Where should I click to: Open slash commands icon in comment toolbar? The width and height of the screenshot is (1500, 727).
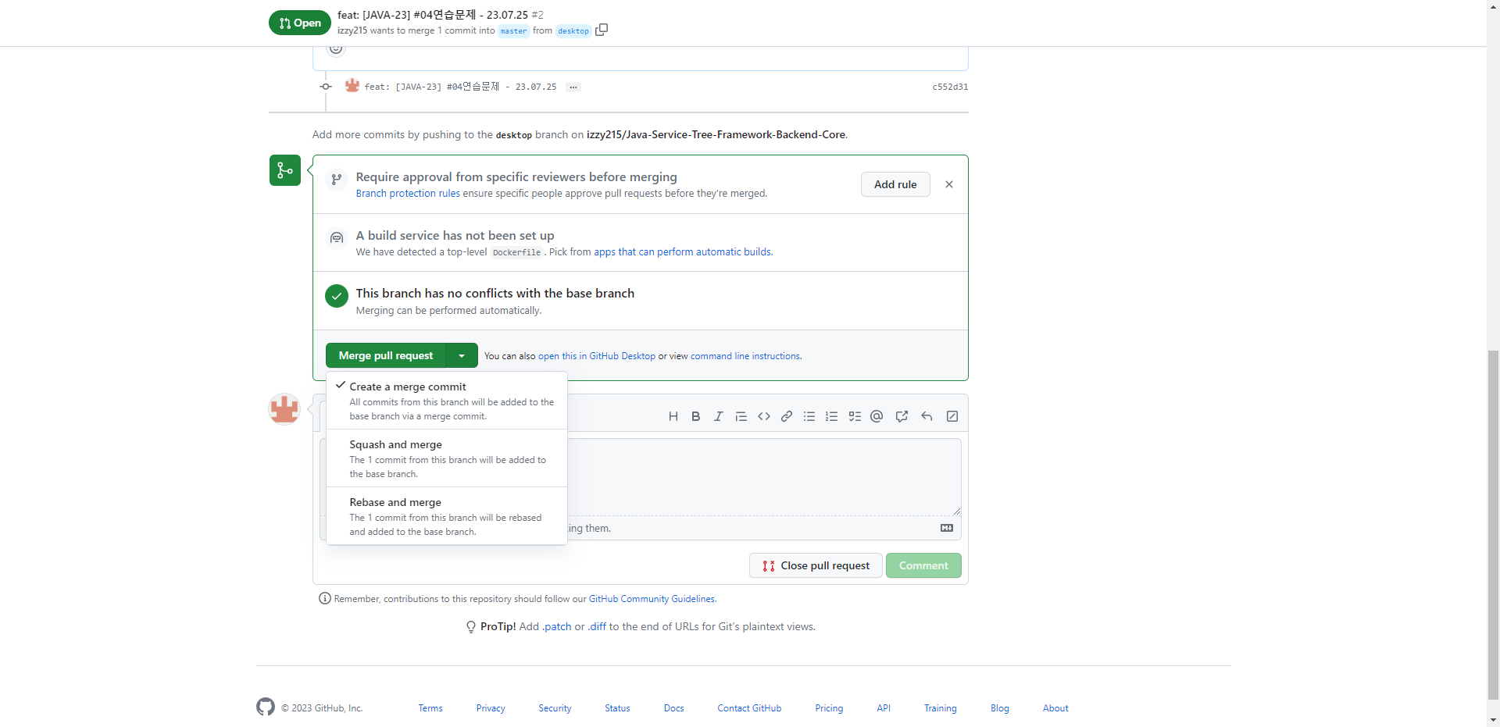coord(952,416)
